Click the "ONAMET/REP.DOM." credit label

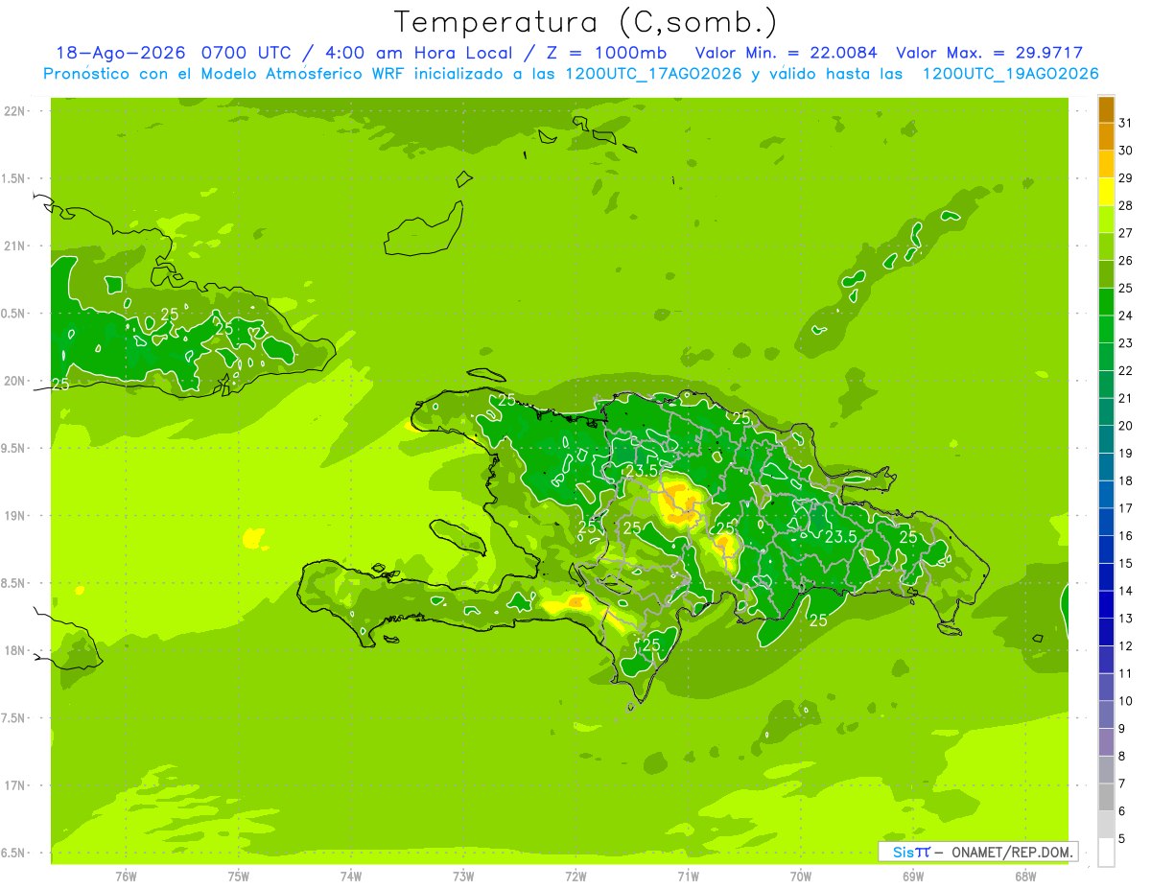(x=1012, y=852)
